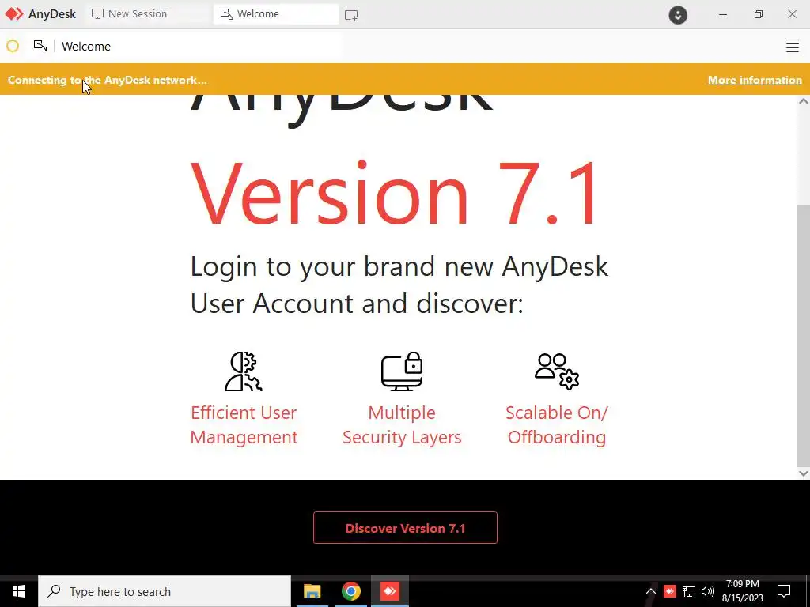Click the AnyDesk system tray icon
This screenshot has height=607, width=810.
pos(669,591)
